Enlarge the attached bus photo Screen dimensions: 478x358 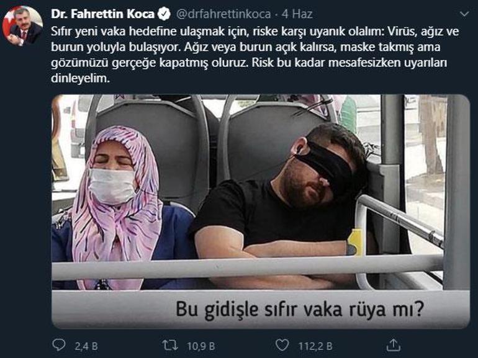click(x=261, y=211)
